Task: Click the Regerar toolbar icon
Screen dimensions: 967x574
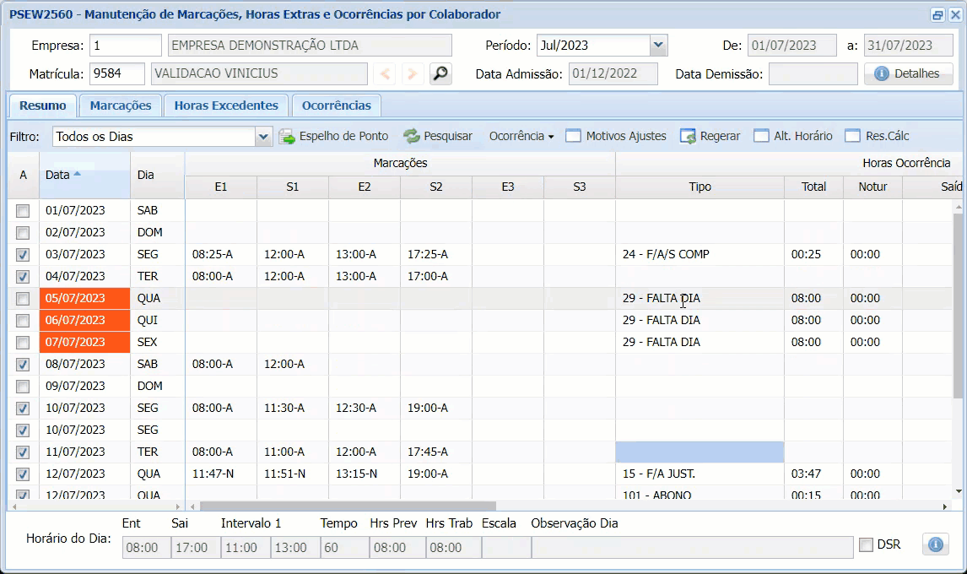Action: tap(688, 136)
